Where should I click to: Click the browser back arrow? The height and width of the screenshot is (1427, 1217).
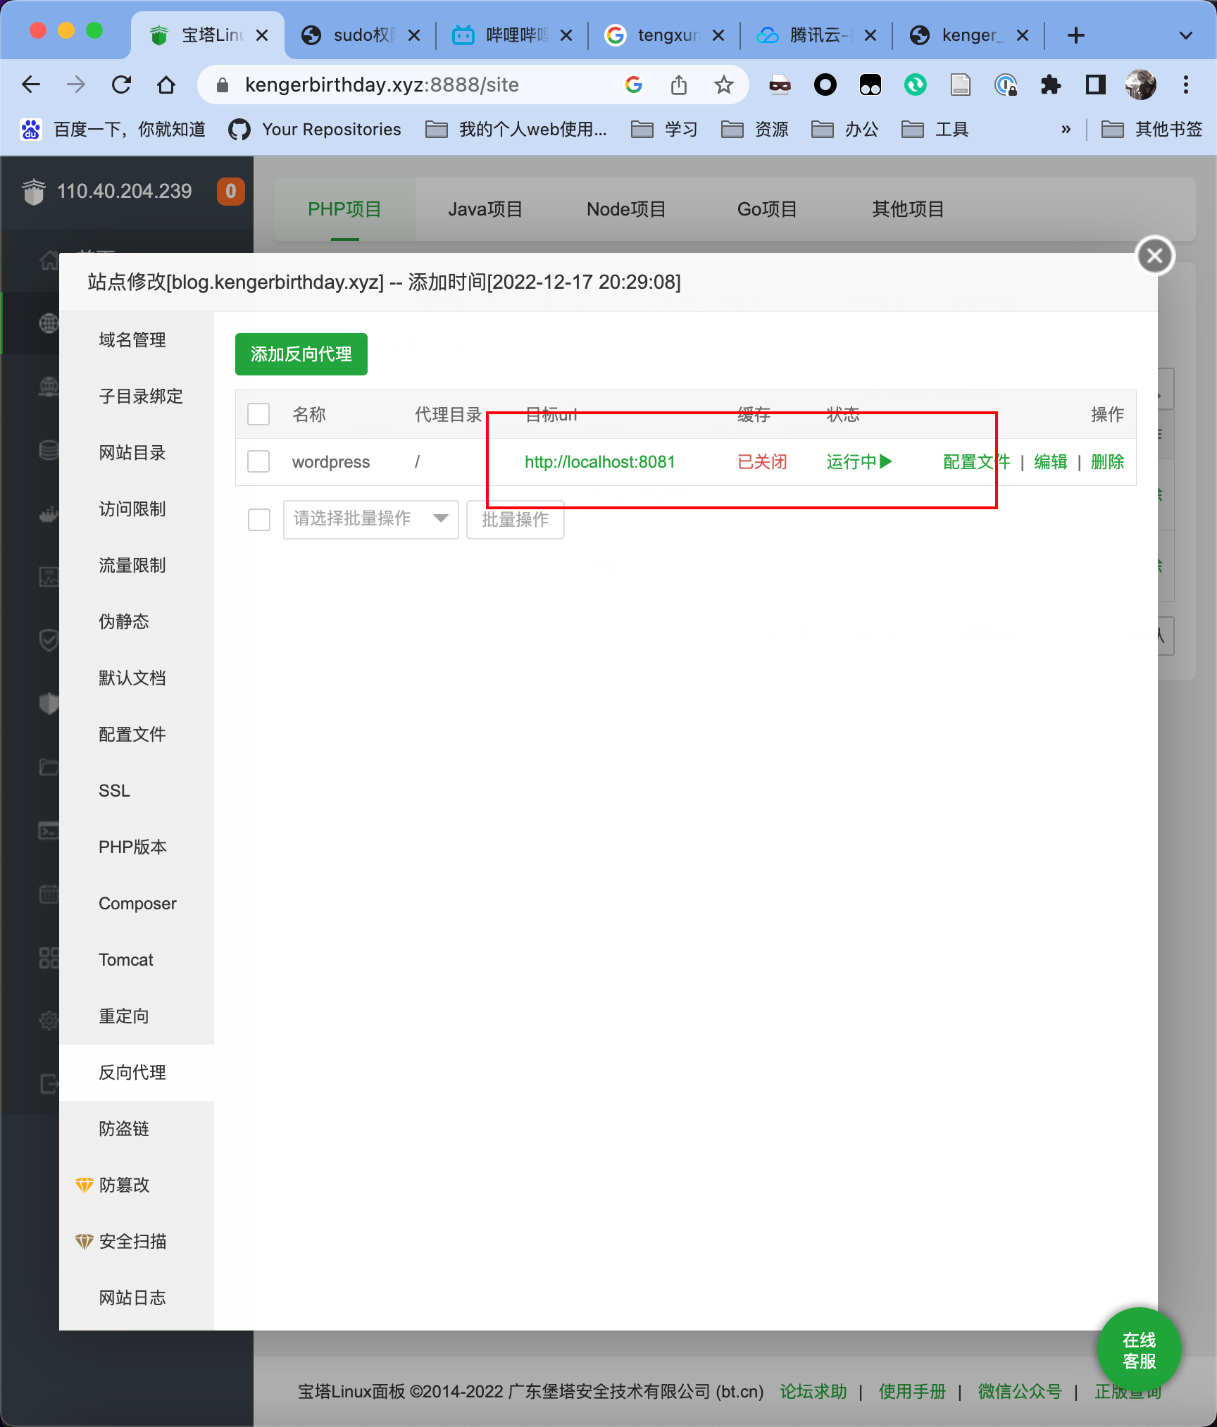coord(31,85)
